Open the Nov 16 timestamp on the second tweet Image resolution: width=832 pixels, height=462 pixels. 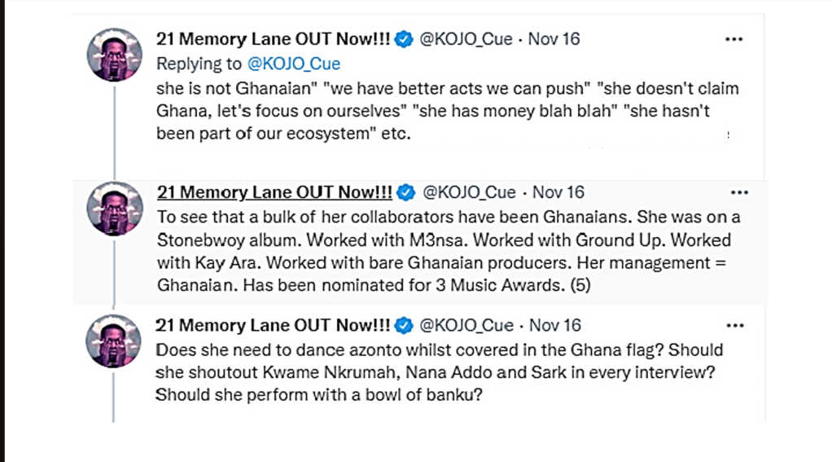(x=558, y=192)
